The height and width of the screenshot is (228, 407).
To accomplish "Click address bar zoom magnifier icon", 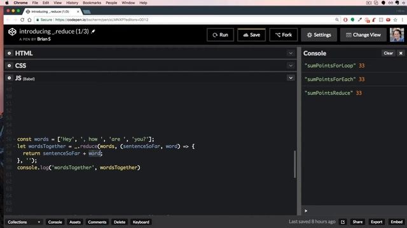I will (x=337, y=20).
